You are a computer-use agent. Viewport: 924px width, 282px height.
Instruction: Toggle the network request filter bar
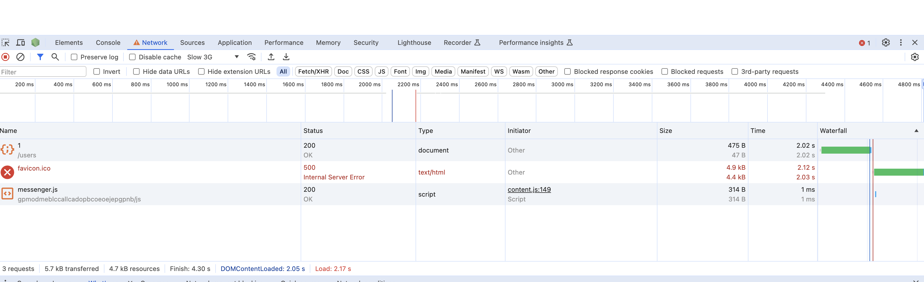coord(40,57)
